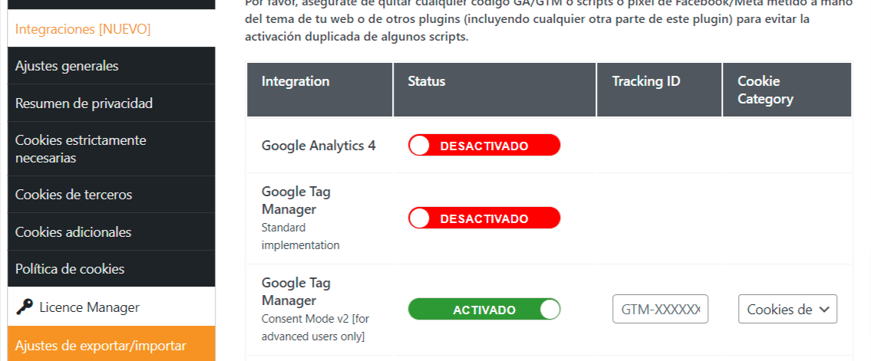The height and width of the screenshot is (361, 871).
Task: Toggle Google Analytics 4 status switch
Action: tap(483, 146)
